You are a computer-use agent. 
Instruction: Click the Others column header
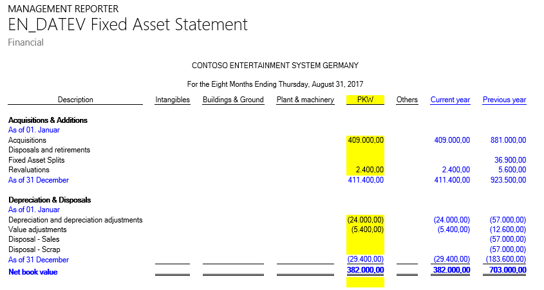click(x=407, y=100)
